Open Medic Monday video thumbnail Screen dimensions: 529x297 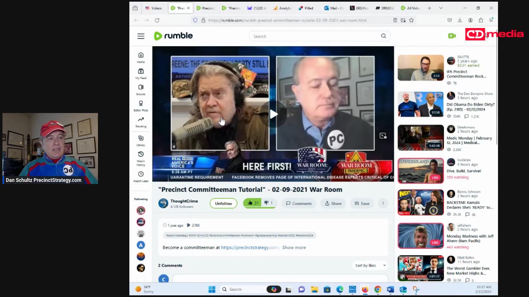421,138
